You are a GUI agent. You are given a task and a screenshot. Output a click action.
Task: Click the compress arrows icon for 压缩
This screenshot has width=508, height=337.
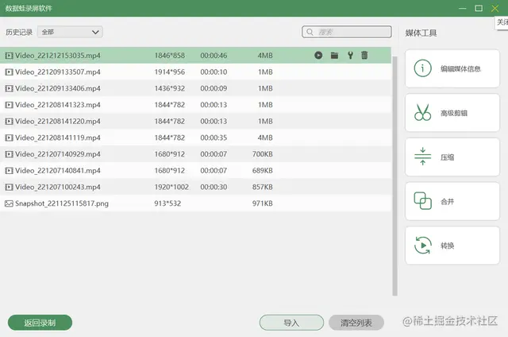pyautogui.click(x=422, y=157)
